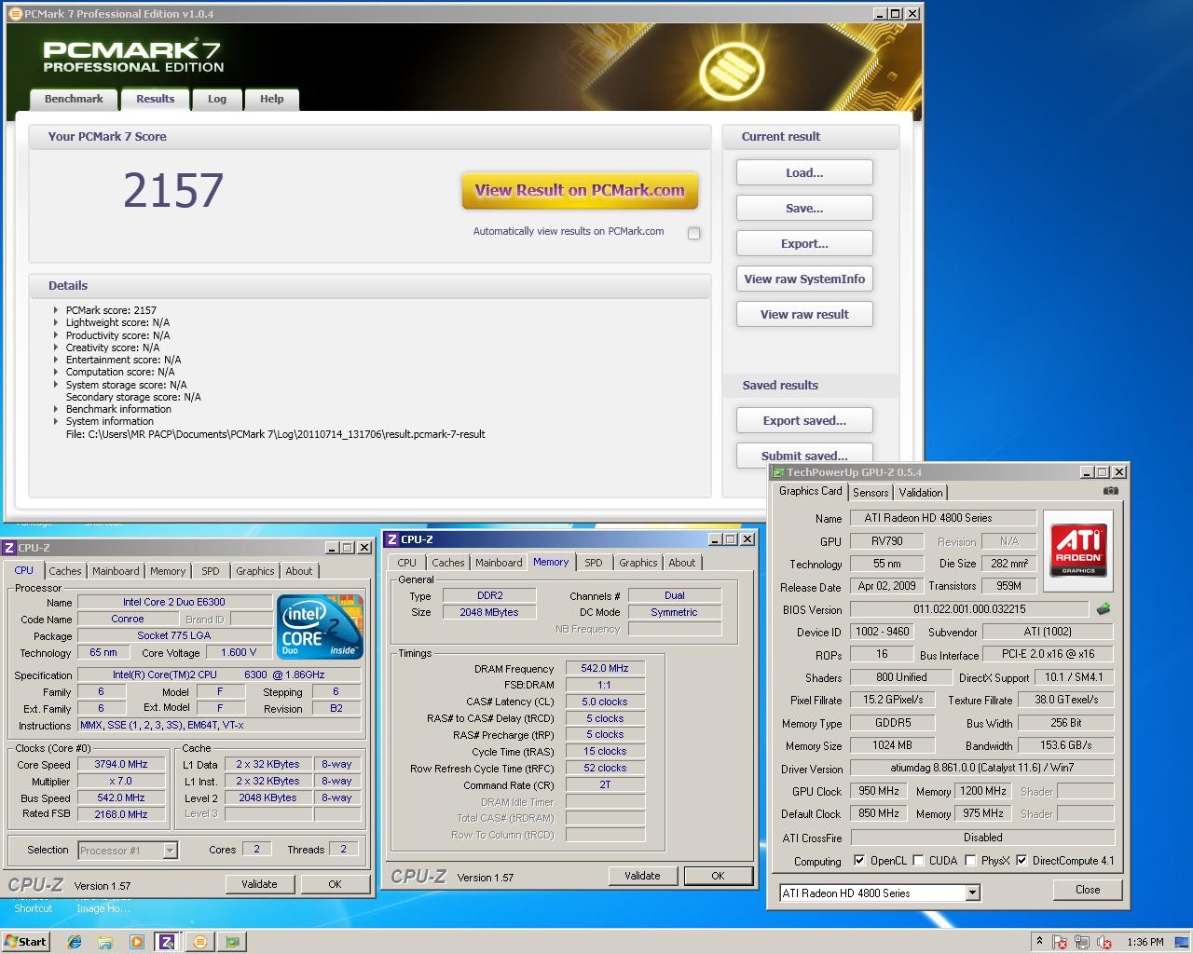Click the GPU-Z BIOS Version field
Image resolution: width=1193 pixels, height=954 pixels.
969,609
